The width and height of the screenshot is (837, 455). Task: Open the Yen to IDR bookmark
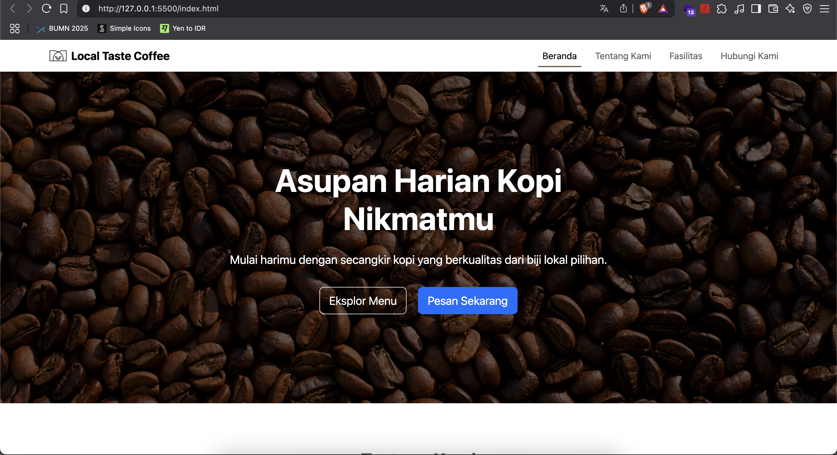point(183,28)
